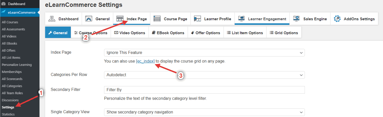Click the Learner Engagement monitor icon
383x117 pixels.
click(241, 19)
